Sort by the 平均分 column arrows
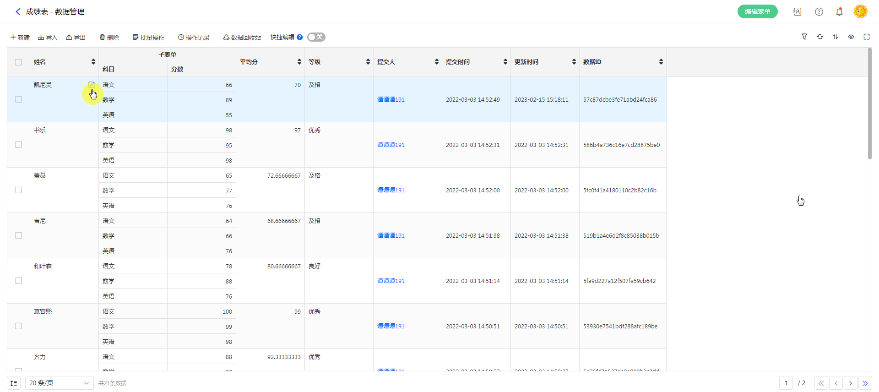879x392 pixels. tap(299, 62)
